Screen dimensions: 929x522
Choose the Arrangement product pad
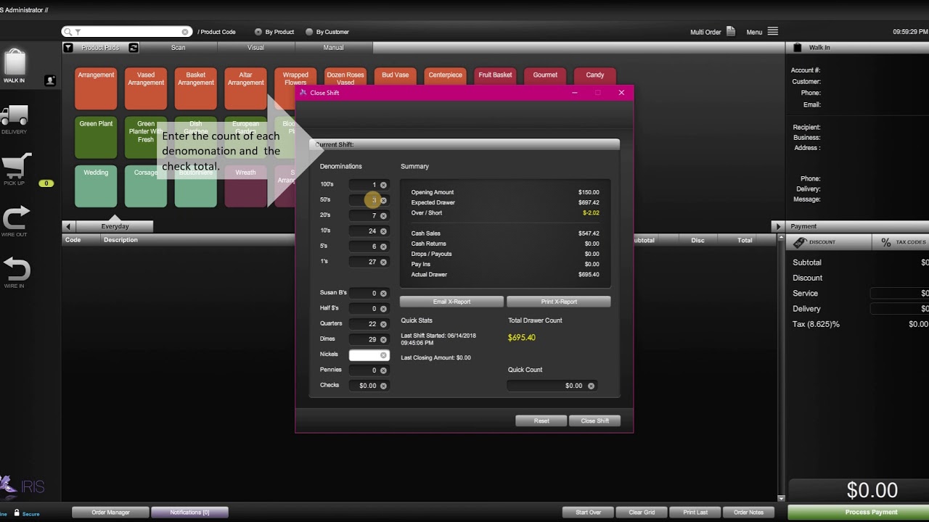click(96, 88)
